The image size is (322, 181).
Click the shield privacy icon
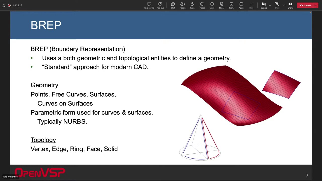click(x=4, y=5)
